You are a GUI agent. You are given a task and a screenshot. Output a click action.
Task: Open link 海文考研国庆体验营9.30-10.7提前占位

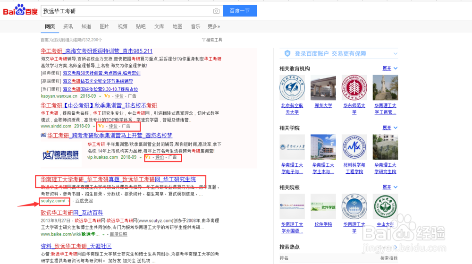pyautogui.click(x=100, y=89)
